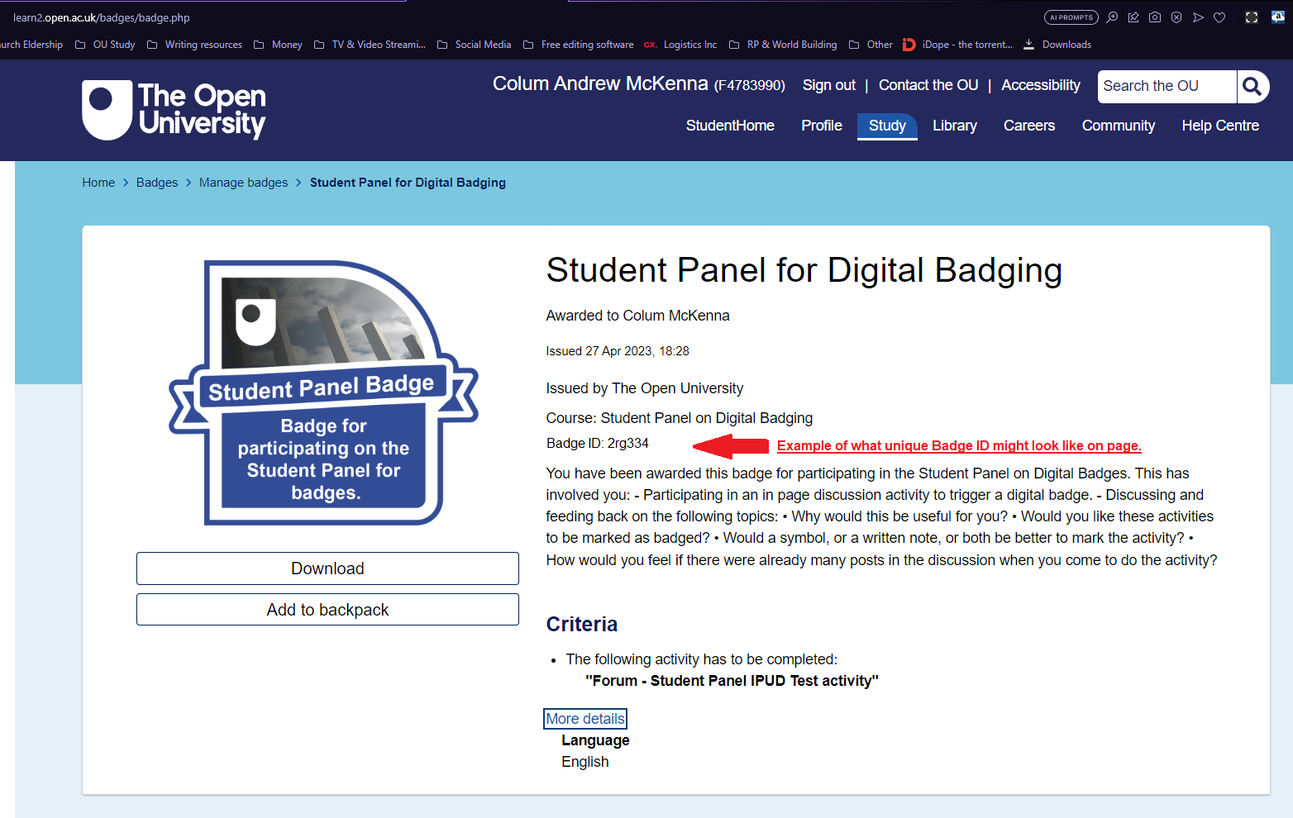The width and height of the screenshot is (1293, 818).
Task: Click the English language value
Action: tap(585, 762)
